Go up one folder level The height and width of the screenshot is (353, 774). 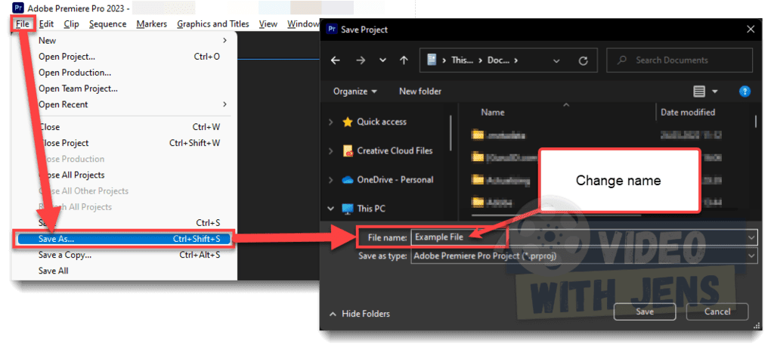404,60
